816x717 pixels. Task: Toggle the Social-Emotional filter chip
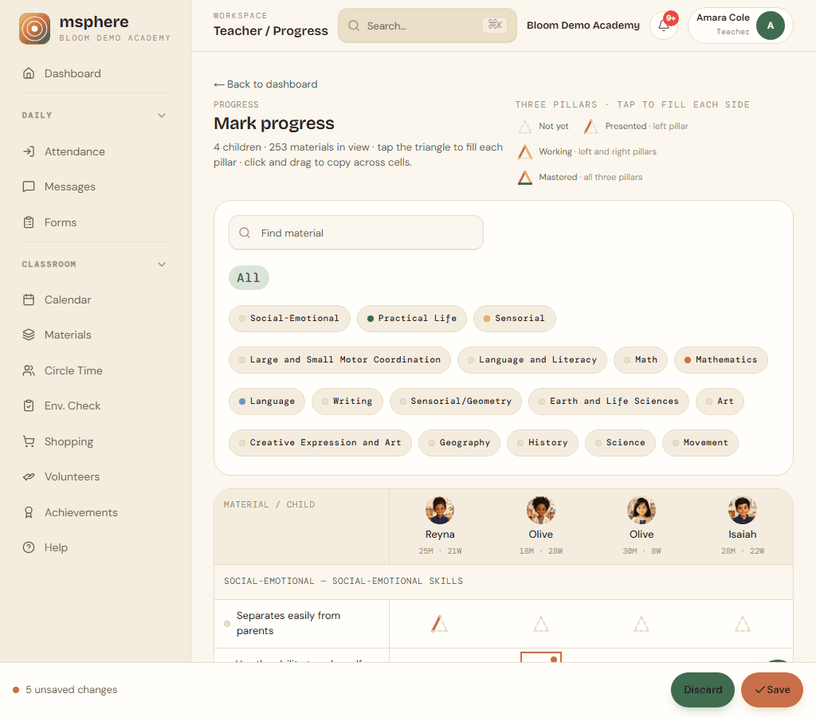point(289,318)
